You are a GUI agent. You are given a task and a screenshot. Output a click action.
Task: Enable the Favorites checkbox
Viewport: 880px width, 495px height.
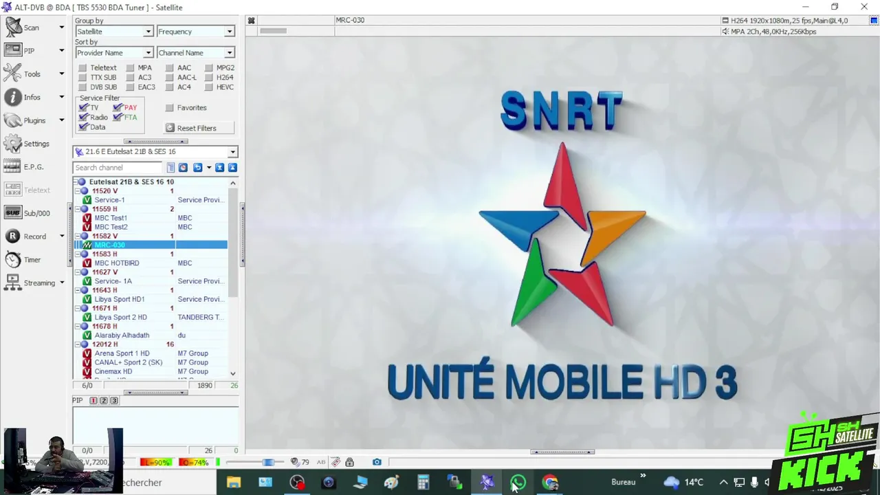[170, 108]
